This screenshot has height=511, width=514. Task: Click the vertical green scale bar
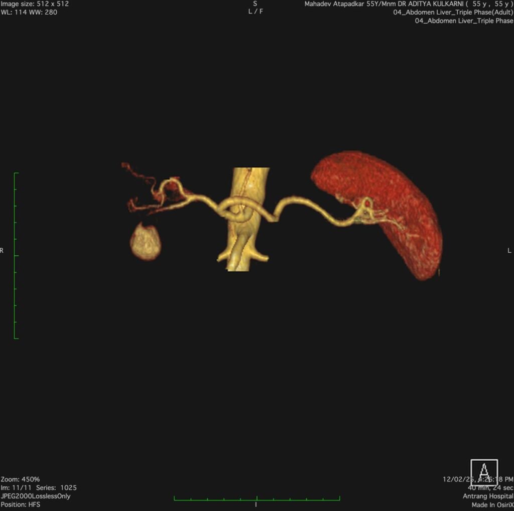(x=15, y=255)
